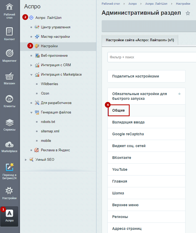This screenshot has height=233, width=196.
Task: Open Центр управления label in tree
Action: [x=56, y=27]
